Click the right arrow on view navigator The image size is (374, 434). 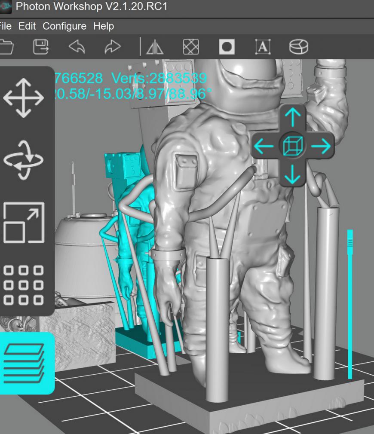tap(321, 147)
